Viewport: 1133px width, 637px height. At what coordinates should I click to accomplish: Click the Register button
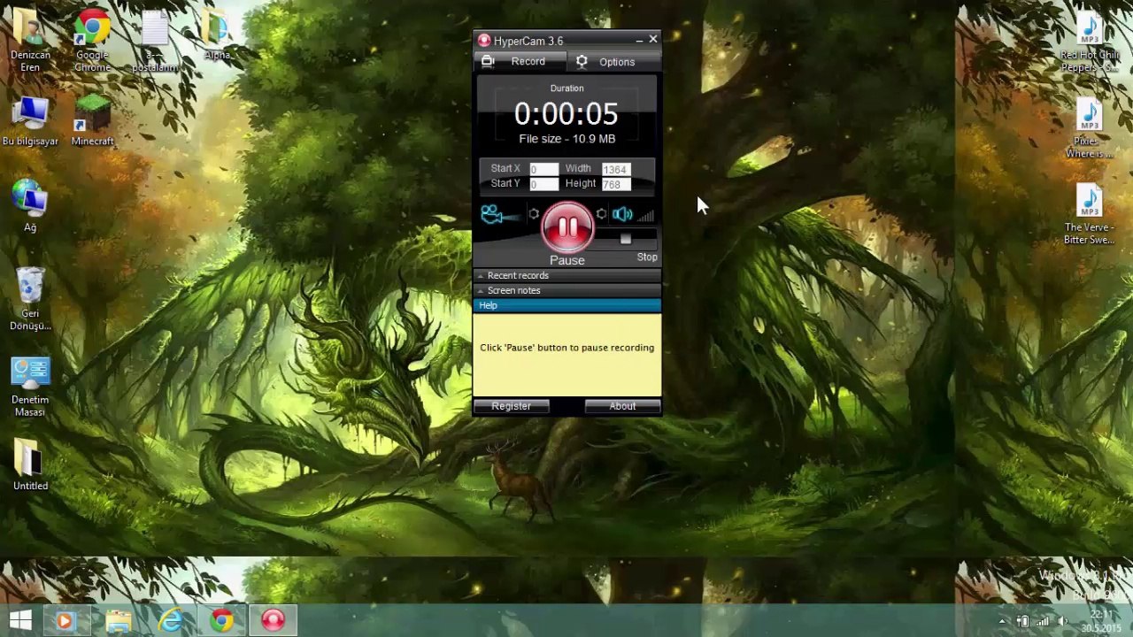point(512,406)
